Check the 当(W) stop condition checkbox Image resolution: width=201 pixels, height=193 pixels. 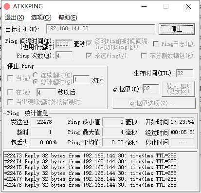pos(10,78)
